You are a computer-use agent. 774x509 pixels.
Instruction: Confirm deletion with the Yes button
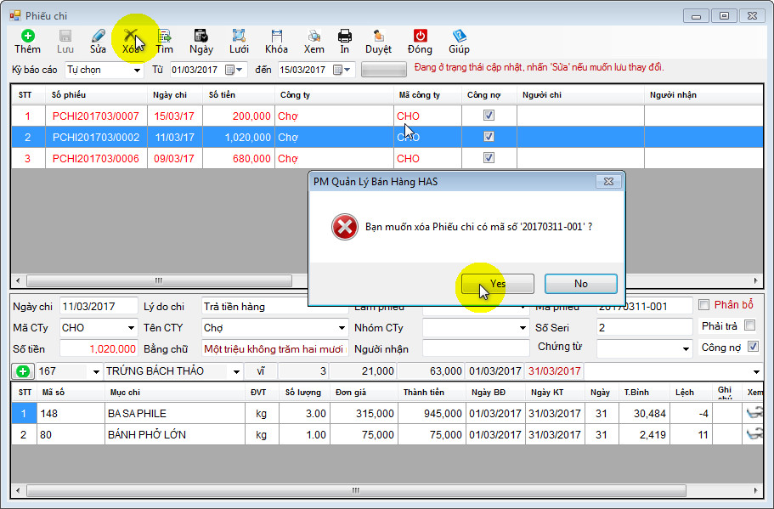[498, 283]
